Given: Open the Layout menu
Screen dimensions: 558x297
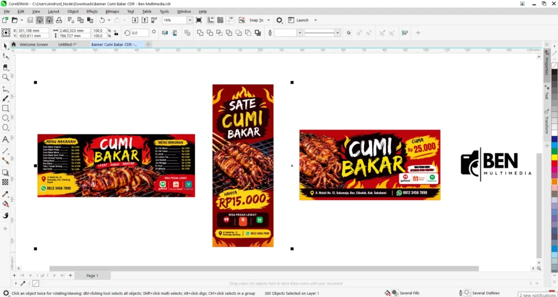Looking at the screenshot, I should click(53, 11).
